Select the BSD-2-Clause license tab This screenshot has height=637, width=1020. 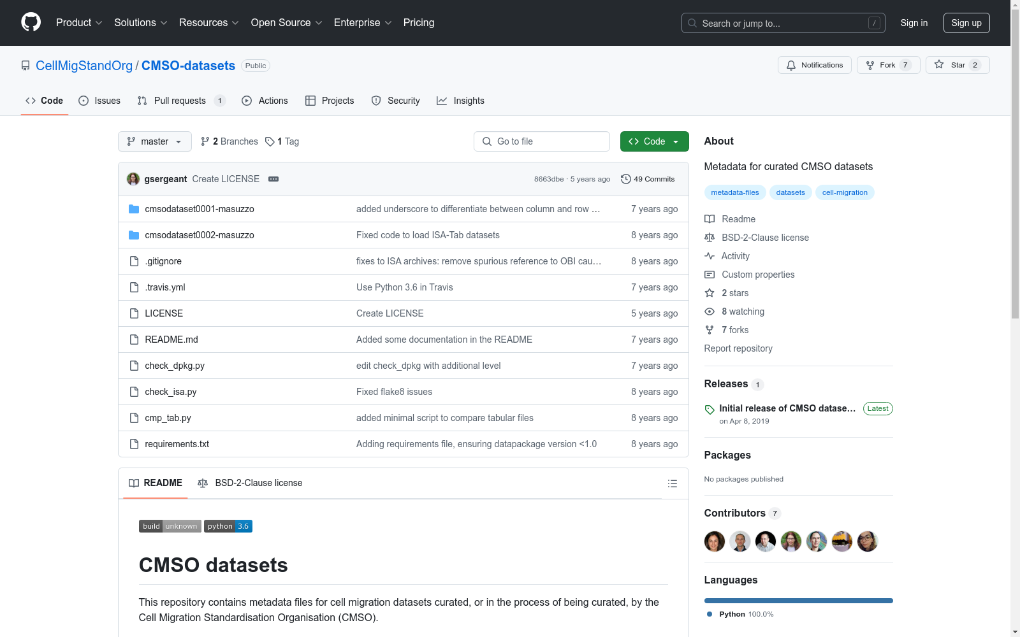(250, 483)
